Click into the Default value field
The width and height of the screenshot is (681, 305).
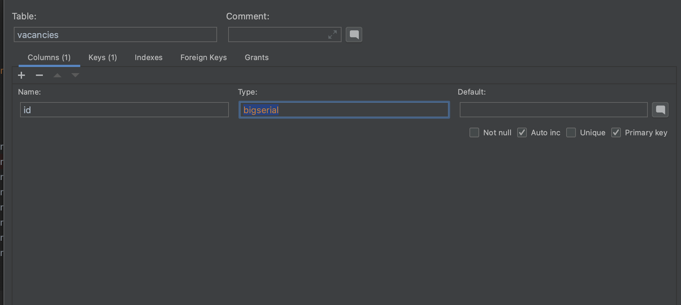553,110
